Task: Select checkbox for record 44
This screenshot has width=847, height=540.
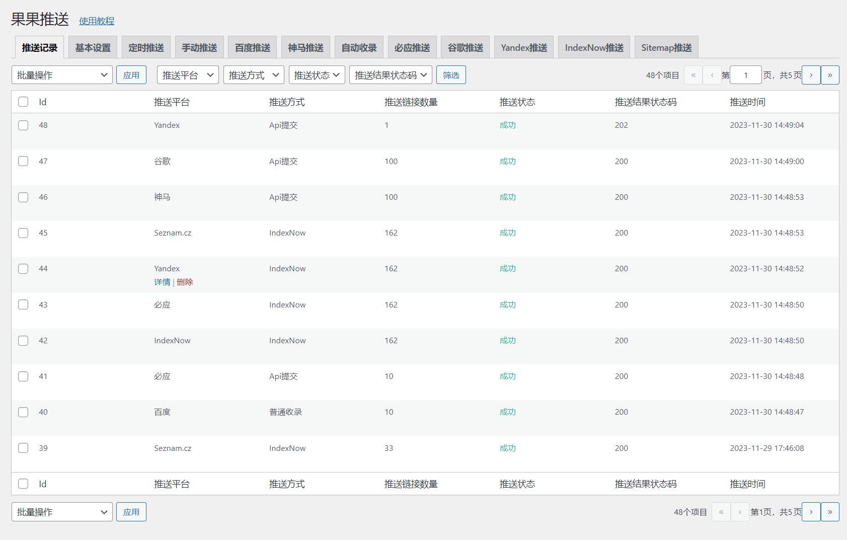Action: coord(23,269)
